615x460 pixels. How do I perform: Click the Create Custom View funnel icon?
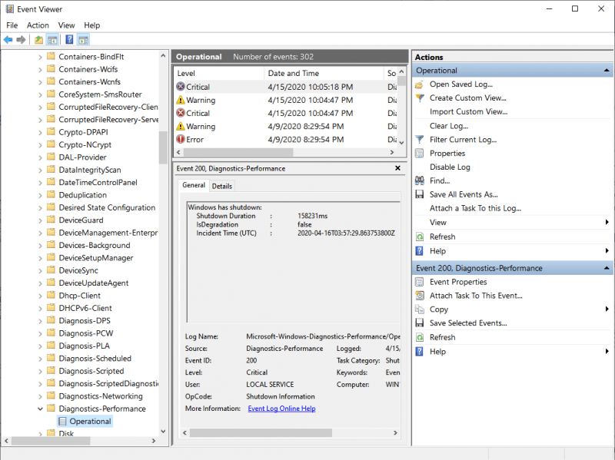click(419, 98)
